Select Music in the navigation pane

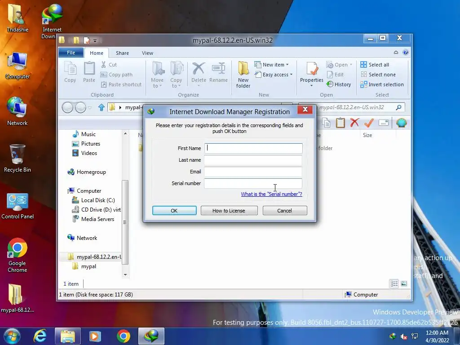point(84,134)
